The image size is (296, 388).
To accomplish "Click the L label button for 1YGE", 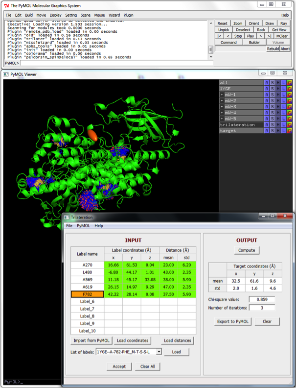I will click(x=284, y=89).
